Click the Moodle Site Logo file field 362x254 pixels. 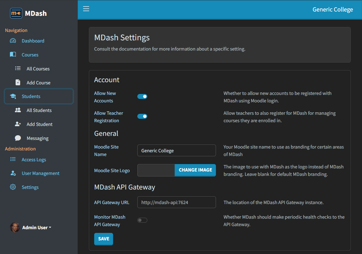[156, 170]
